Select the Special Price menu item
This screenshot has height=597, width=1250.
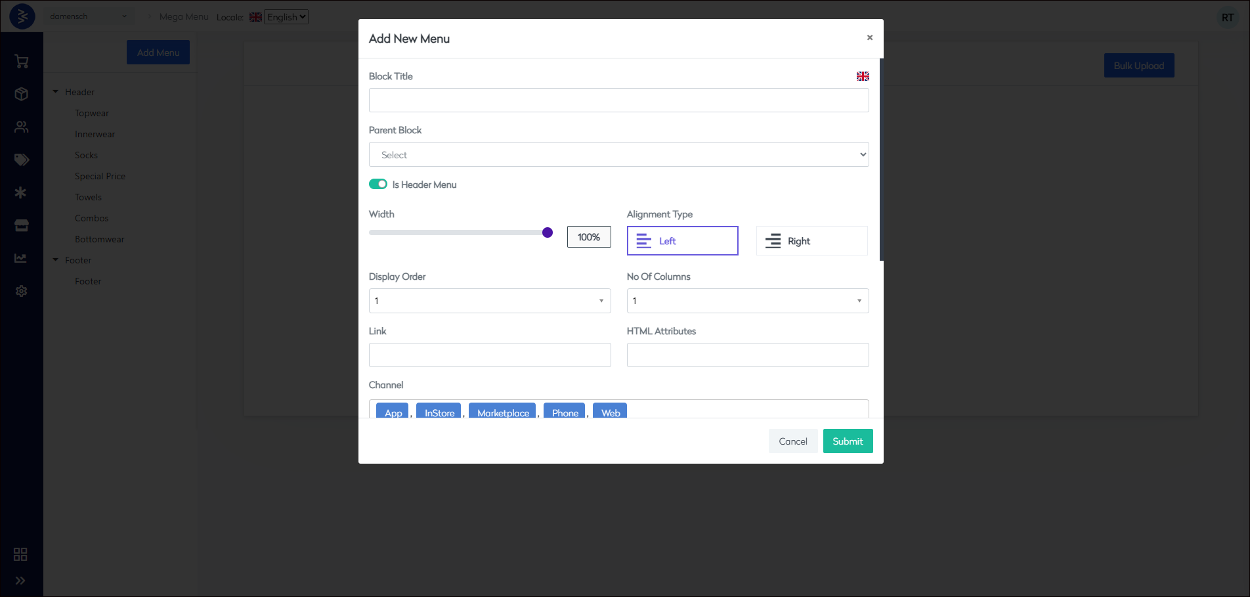point(100,176)
